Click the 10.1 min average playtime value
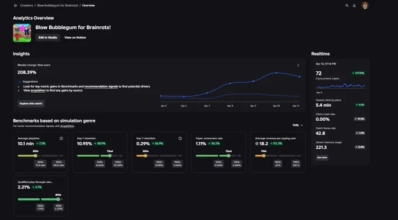The width and height of the screenshot is (398, 220). click(26, 144)
